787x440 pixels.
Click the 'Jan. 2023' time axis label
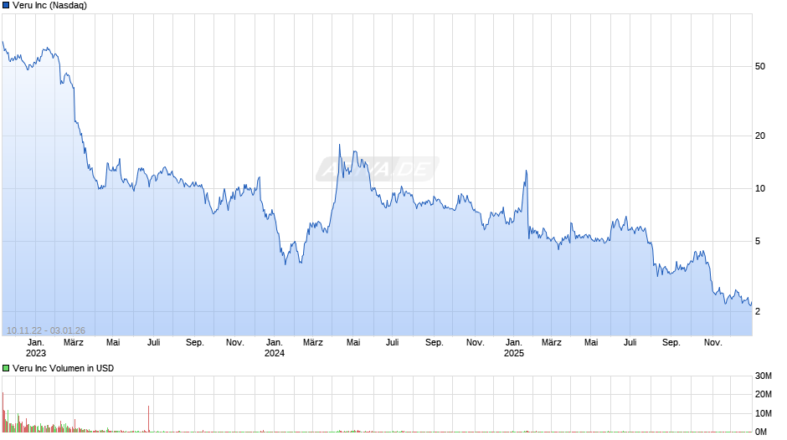coord(36,348)
